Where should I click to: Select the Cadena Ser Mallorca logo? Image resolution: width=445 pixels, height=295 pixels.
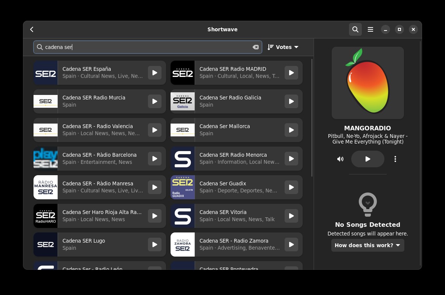(x=183, y=130)
